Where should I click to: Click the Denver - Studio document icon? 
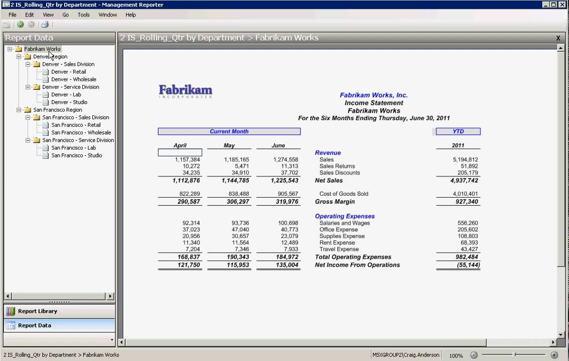click(x=46, y=102)
